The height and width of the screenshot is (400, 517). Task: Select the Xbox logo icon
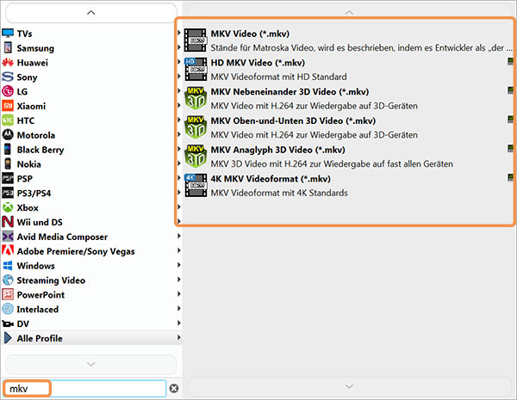coord(8,207)
